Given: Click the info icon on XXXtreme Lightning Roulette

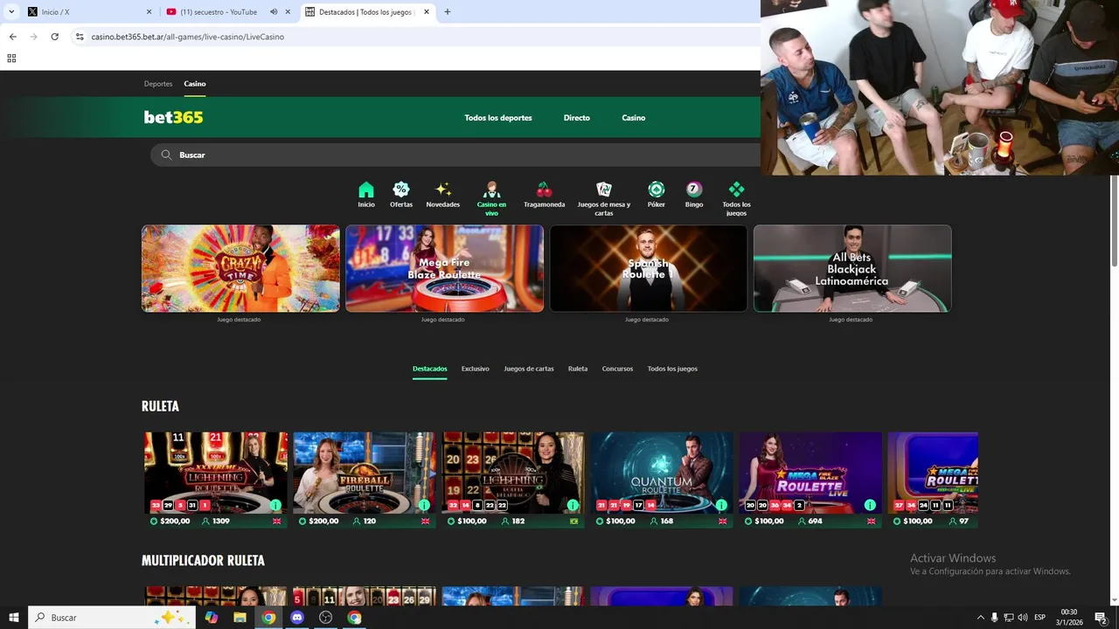Looking at the screenshot, I should click(x=275, y=505).
